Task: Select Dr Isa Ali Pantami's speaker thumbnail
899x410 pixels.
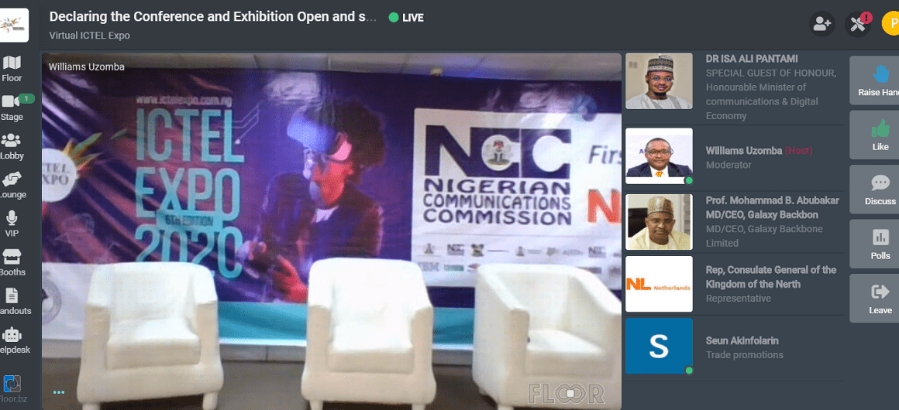Action: (658, 81)
